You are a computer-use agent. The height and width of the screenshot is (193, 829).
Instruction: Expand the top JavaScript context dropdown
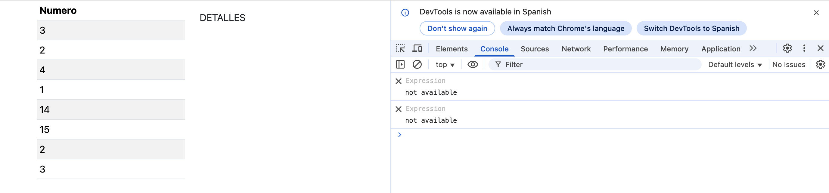445,65
